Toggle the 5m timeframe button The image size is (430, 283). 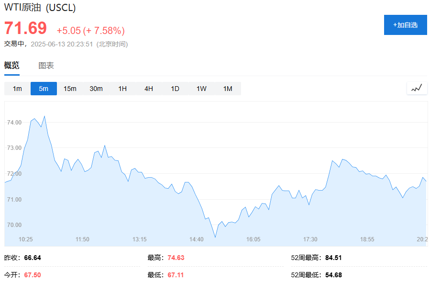[44, 88]
